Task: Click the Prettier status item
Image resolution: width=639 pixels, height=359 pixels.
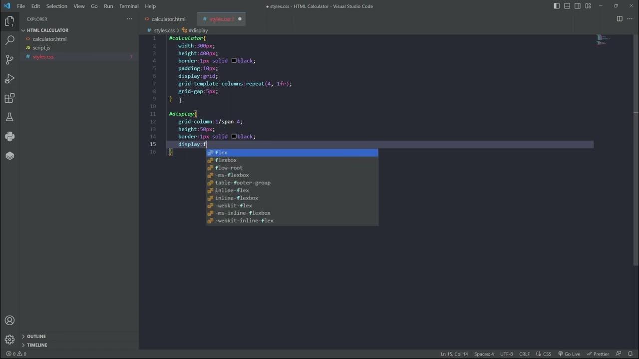Action: coord(598,354)
